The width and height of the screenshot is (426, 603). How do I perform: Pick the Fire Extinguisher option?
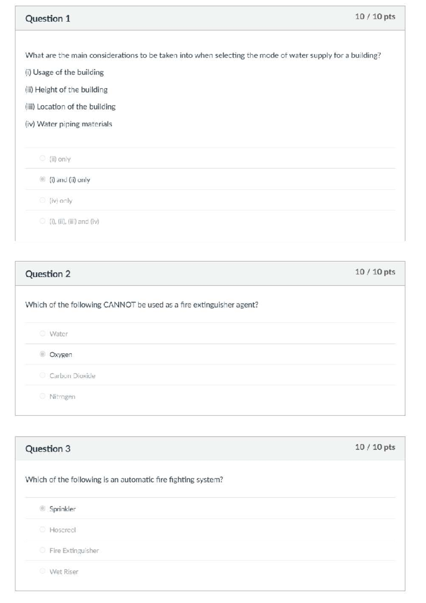click(x=43, y=550)
